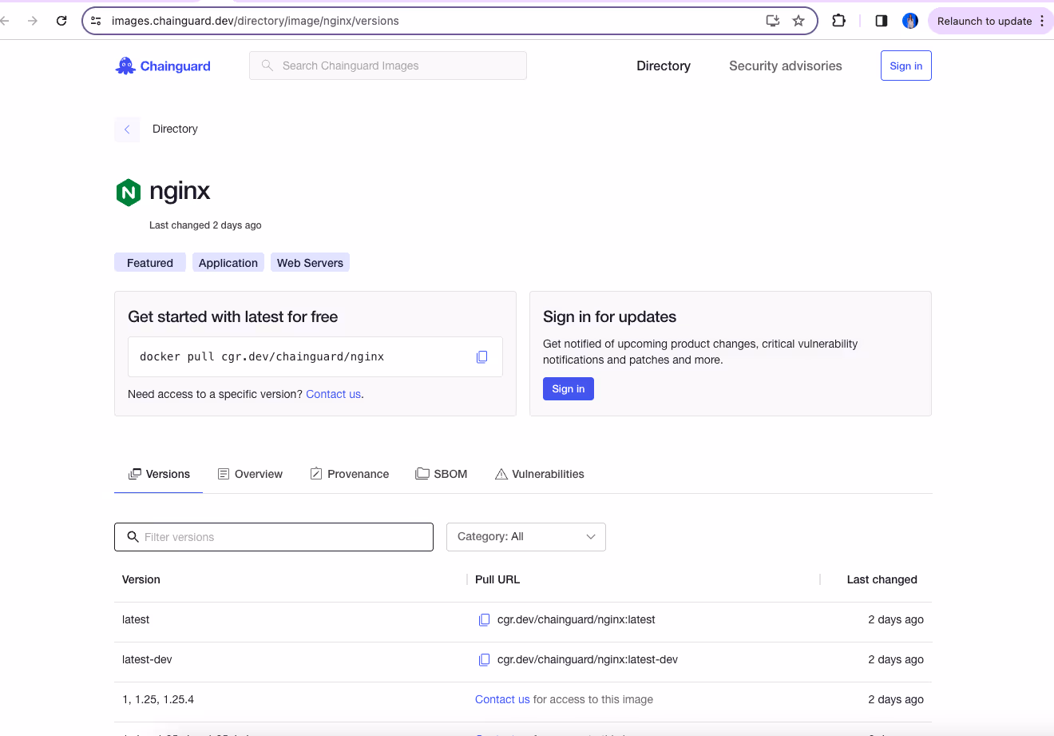This screenshot has height=736, width=1054.
Task: Open the Vulnerabilities tab
Action: [540, 474]
